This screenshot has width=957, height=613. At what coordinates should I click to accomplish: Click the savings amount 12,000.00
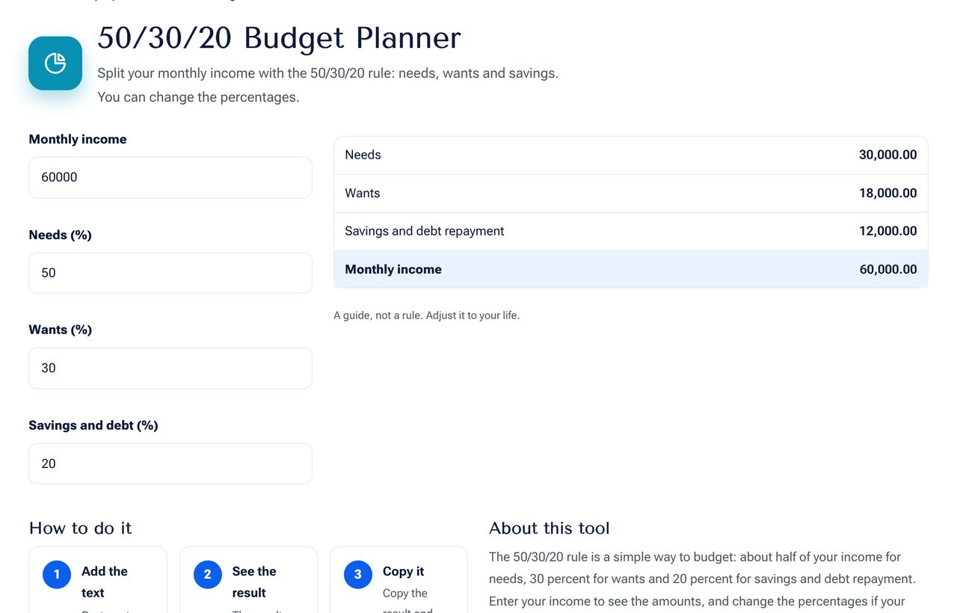(x=887, y=231)
